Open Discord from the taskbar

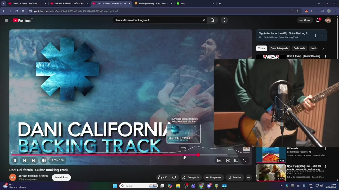(x=209, y=186)
